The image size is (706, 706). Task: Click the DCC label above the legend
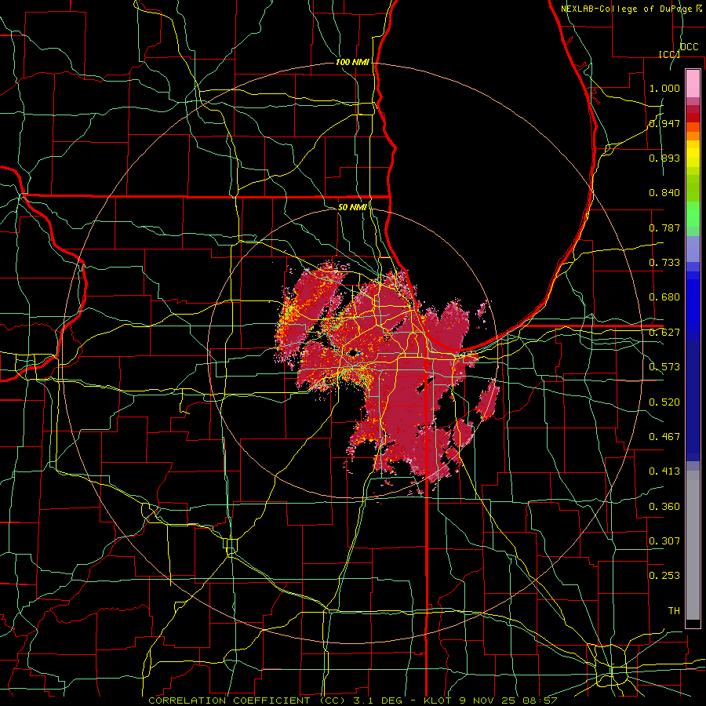(689, 47)
